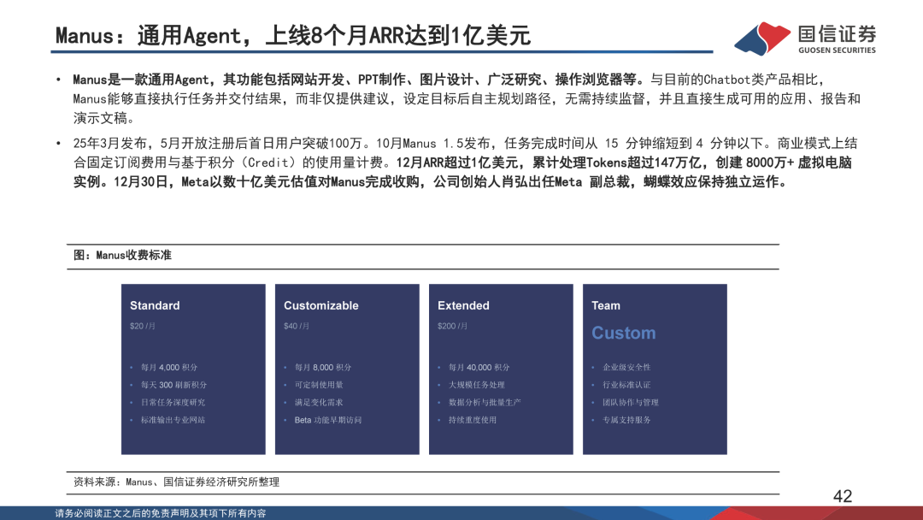Click the large "Custom" price label
Image resolution: width=923 pixels, height=520 pixels.
click(x=623, y=333)
